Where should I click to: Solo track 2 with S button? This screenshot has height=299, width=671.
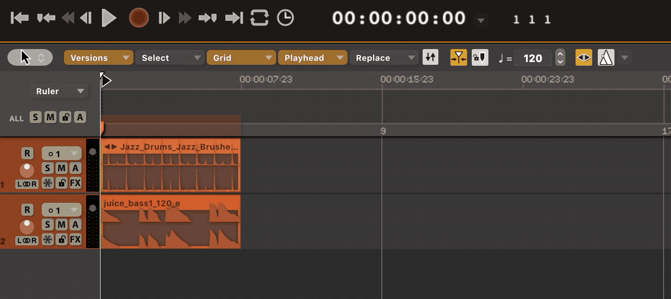point(47,224)
